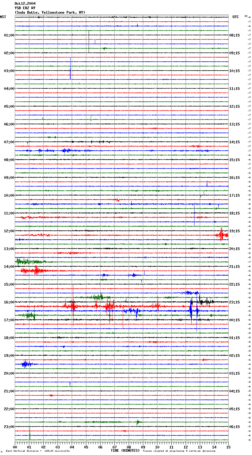Select the 23:00 MST hour label
252x455 pixels.
(9, 427)
